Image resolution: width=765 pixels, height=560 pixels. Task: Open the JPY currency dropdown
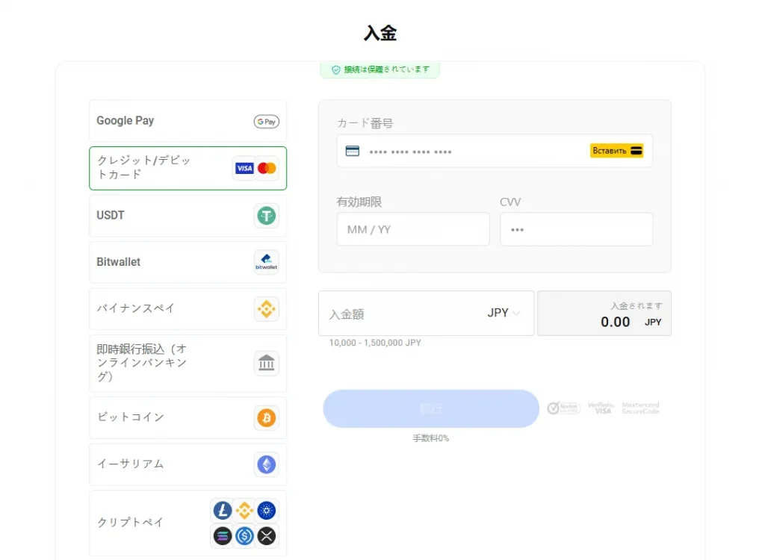pyautogui.click(x=504, y=313)
